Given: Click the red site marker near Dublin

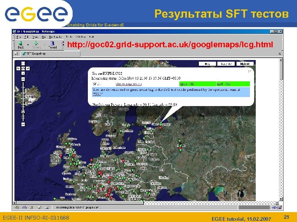Looking at the screenshot, I should tap(61, 156).
